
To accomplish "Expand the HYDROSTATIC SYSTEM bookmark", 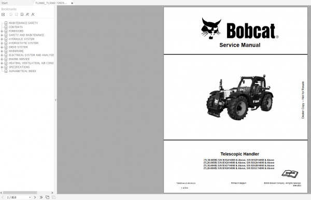I will pos(2,43).
